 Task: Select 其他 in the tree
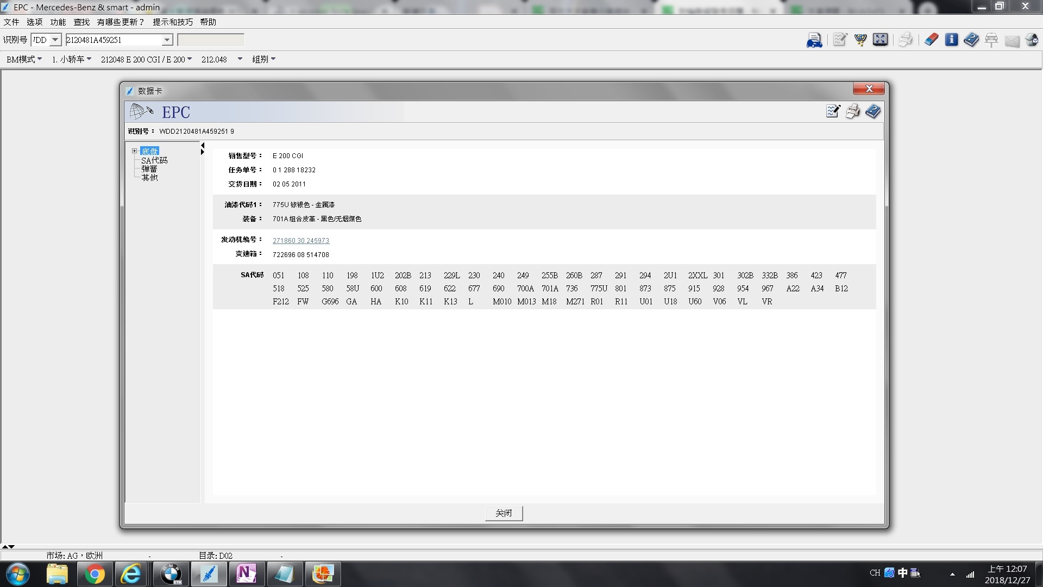[149, 178]
